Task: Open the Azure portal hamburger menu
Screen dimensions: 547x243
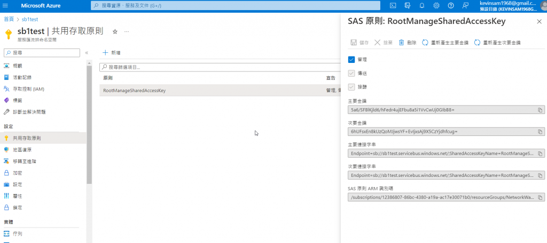Action: click(5, 5)
